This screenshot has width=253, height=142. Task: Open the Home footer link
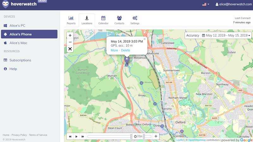click(6, 135)
